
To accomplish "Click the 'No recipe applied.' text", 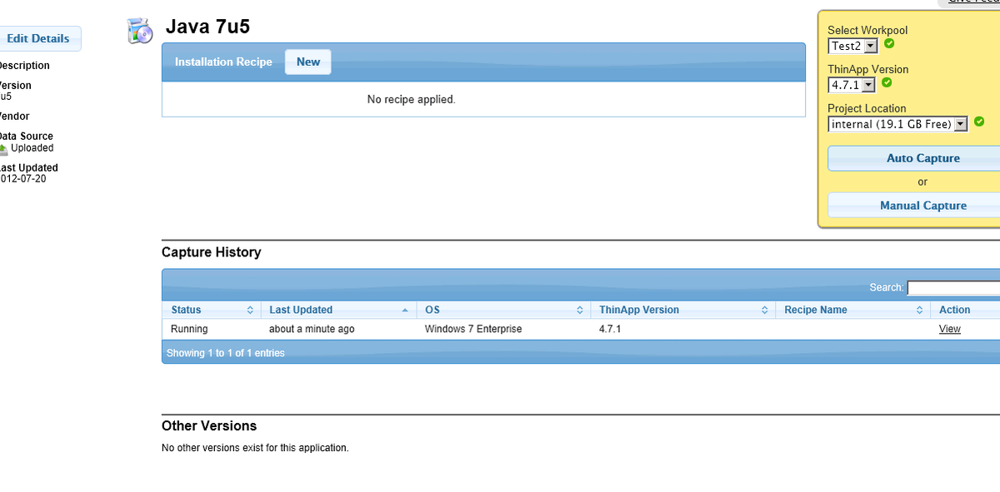I will pyautogui.click(x=412, y=99).
